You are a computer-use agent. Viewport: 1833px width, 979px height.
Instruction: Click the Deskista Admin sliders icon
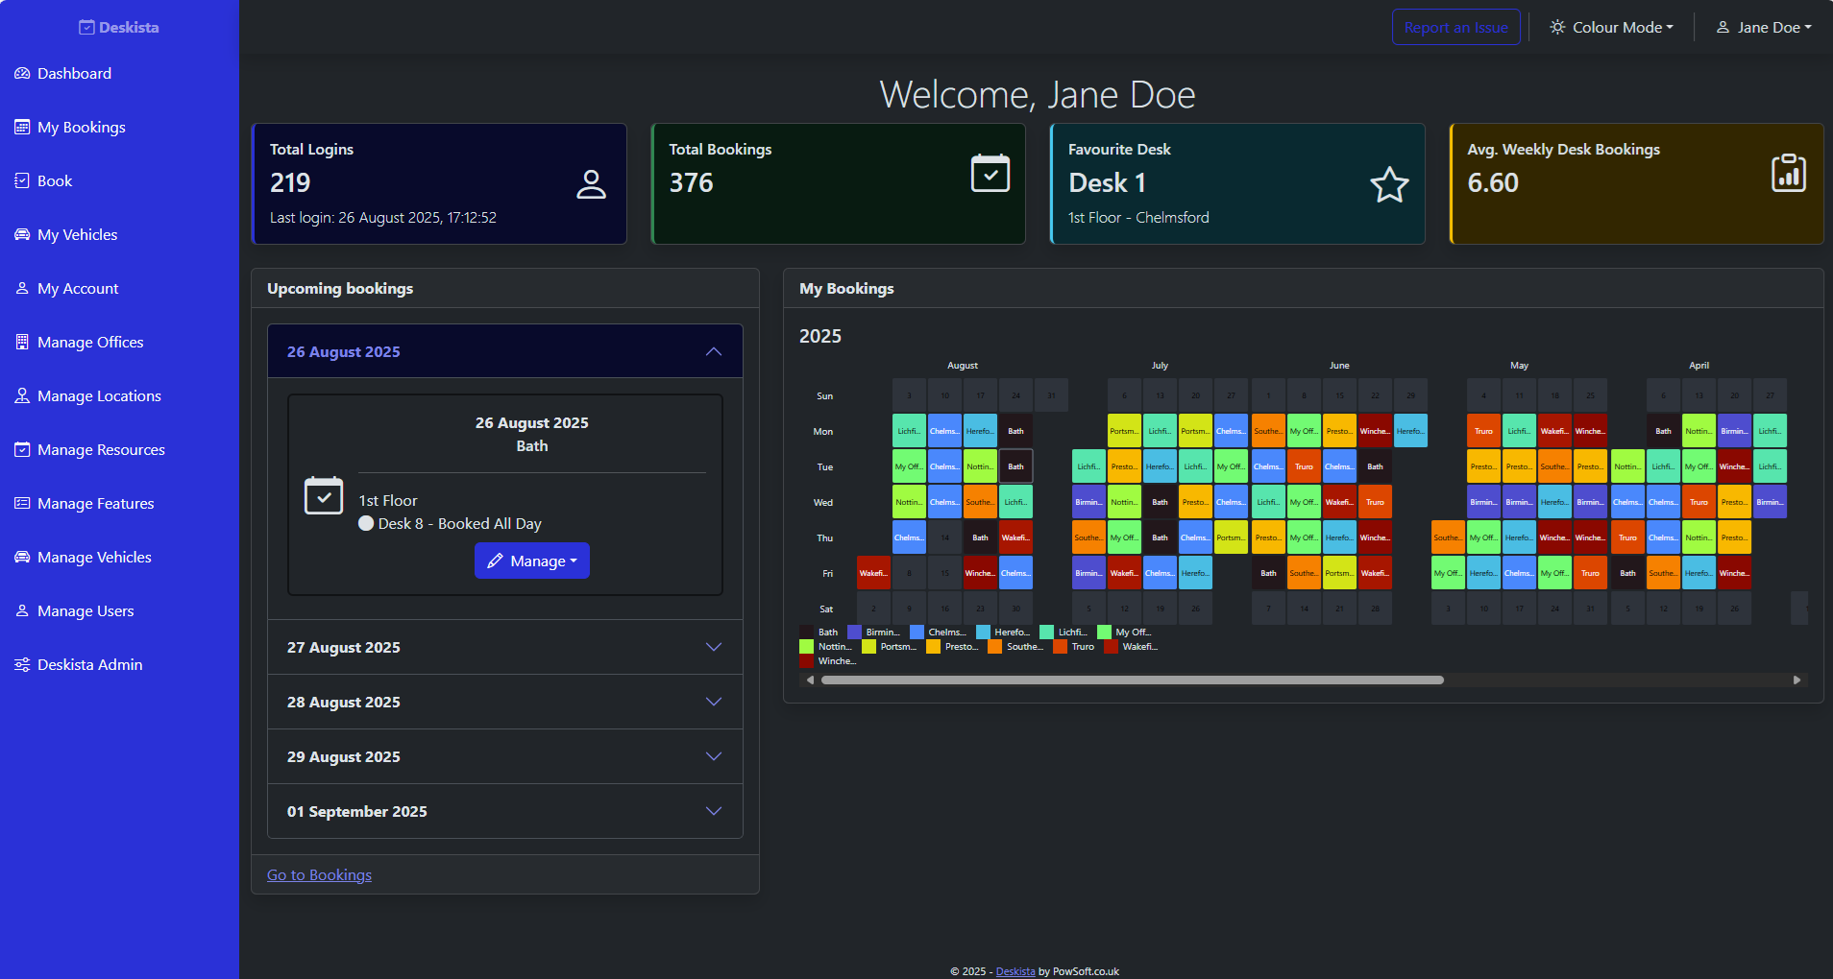pyautogui.click(x=22, y=665)
